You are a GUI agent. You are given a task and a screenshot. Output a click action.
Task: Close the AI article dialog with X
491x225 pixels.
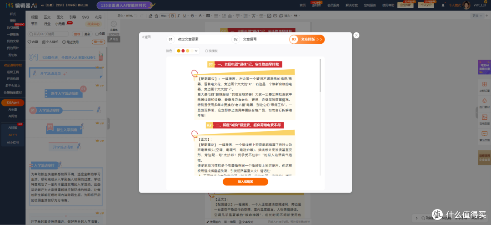(356, 36)
